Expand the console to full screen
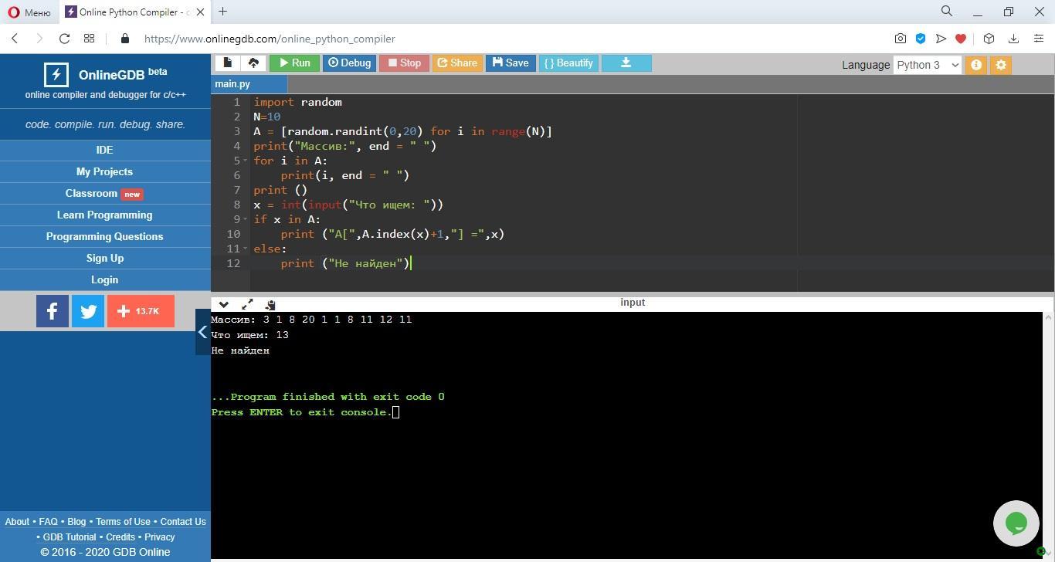Viewport: 1055px width, 562px height. (247, 304)
